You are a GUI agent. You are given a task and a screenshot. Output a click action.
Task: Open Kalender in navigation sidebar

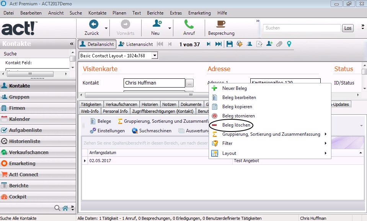pos(38,119)
